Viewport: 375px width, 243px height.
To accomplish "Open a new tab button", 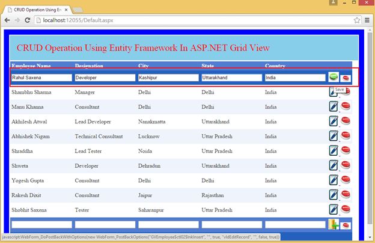I will pyautogui.click(x=78, y=10).
